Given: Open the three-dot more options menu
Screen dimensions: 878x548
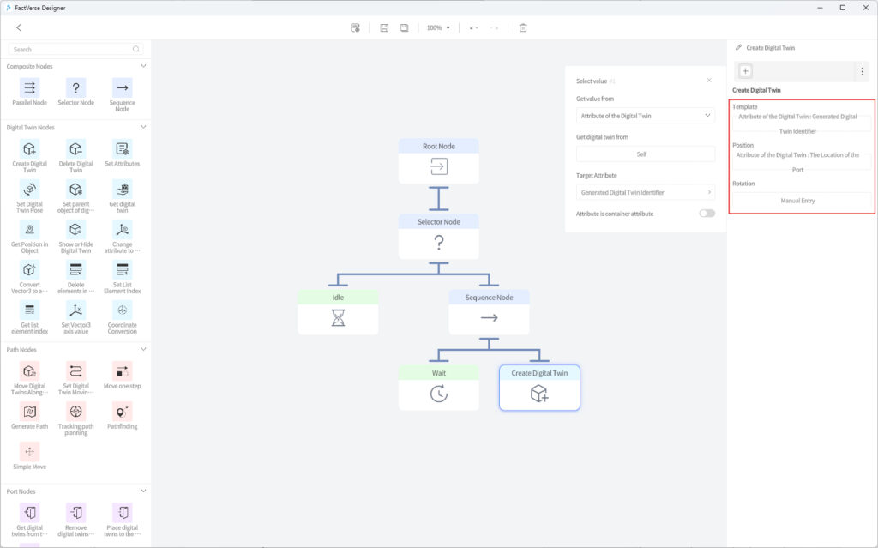Looking at the screenshot, I should 863,71.
